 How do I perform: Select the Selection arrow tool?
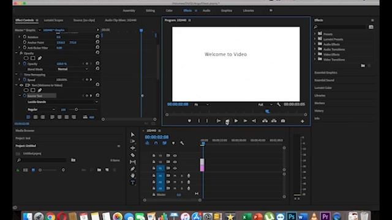pos(132,134)
